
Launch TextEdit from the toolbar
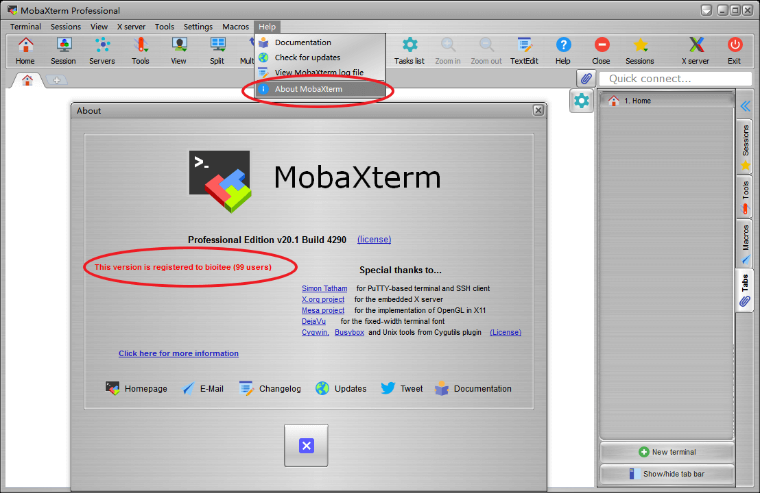click(x=525, y=51)
